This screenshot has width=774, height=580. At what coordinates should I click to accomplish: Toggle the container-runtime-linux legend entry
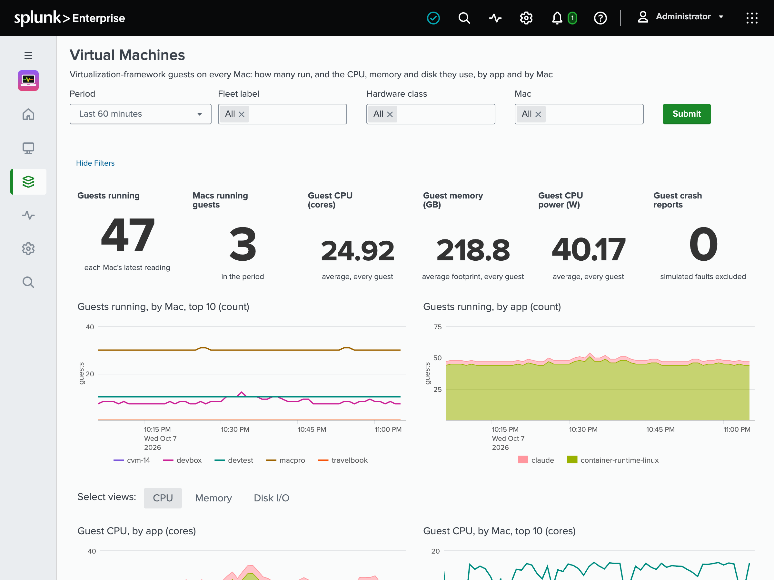click(613, 460)
